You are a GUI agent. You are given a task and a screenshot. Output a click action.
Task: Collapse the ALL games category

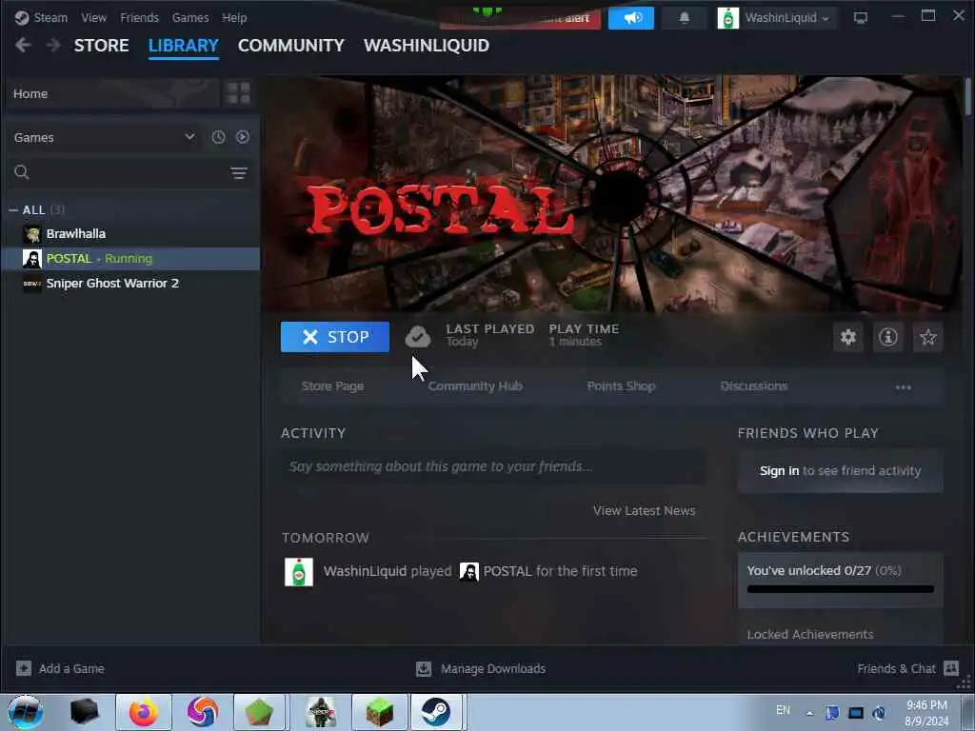tap(13, 210)
